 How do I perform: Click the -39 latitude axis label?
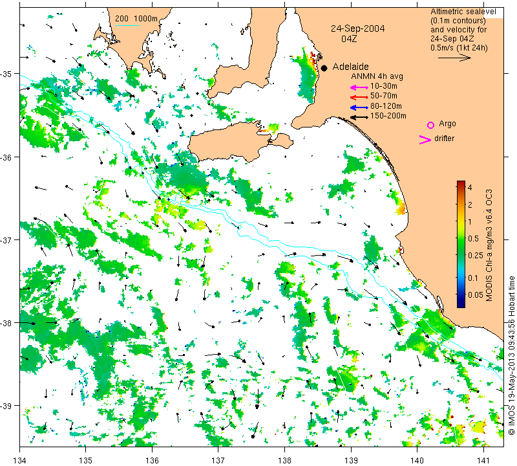6,406
